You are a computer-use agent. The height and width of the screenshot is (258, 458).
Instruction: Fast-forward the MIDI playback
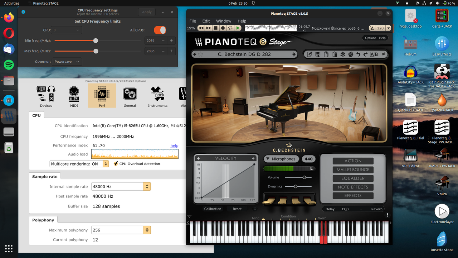point(208,28)
